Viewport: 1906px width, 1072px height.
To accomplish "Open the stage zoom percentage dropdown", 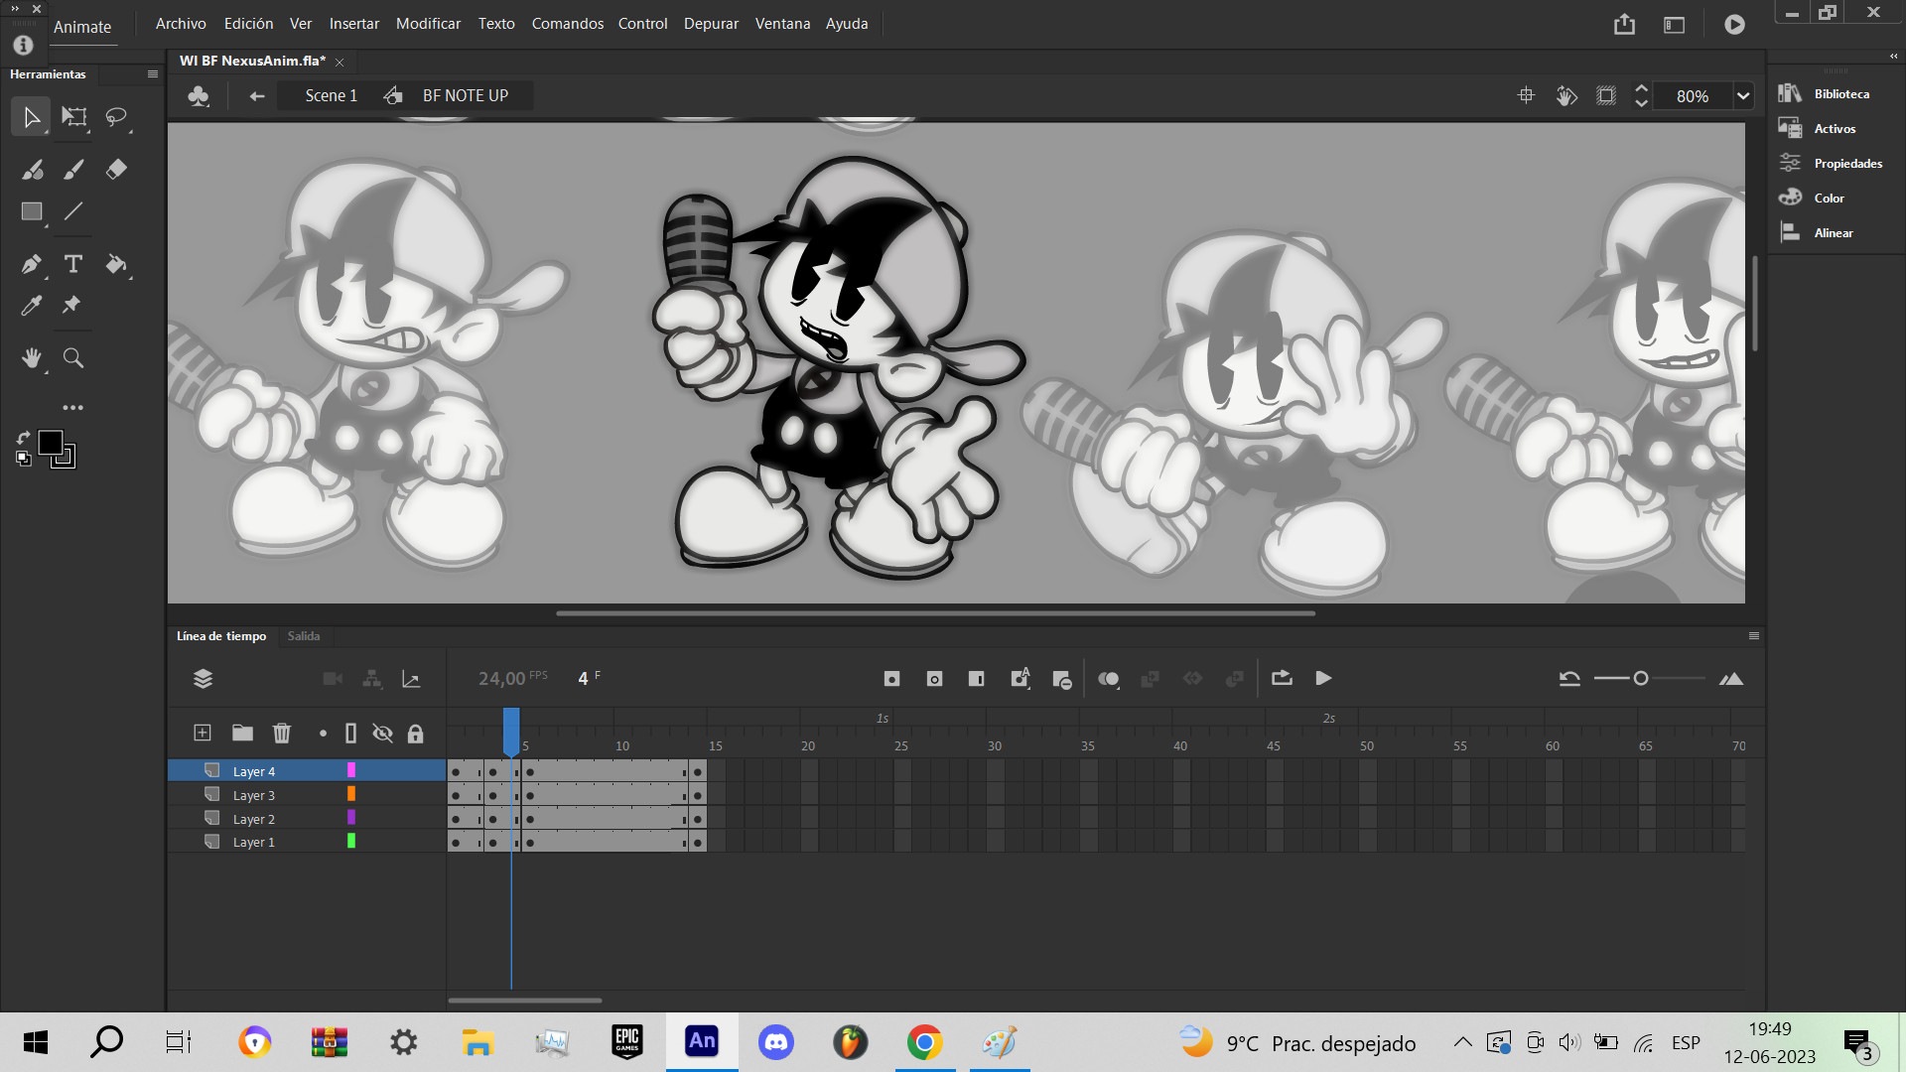I will click(1742, 96).
